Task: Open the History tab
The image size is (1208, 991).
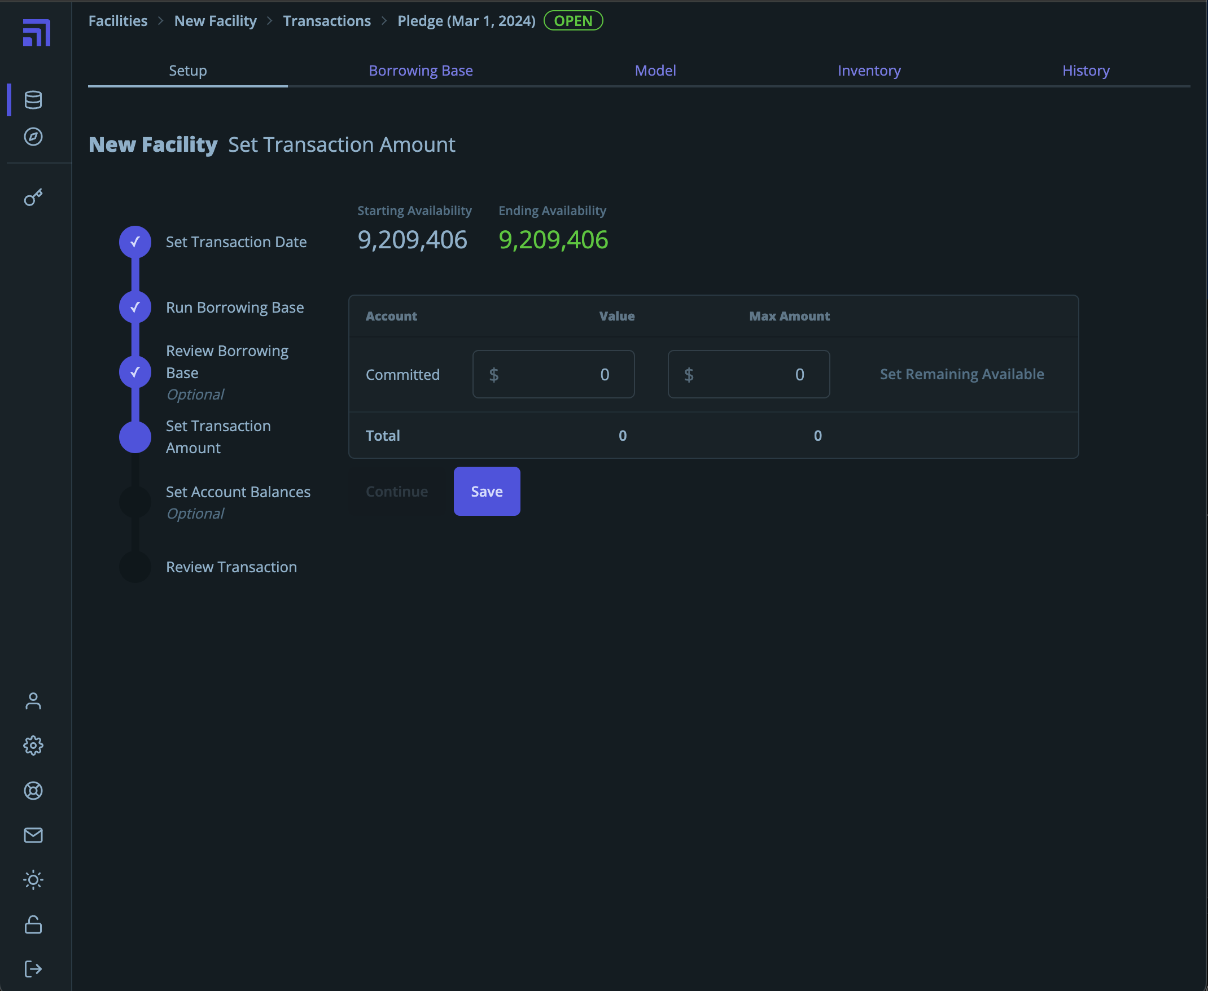Action: (x=1086, y=71)
